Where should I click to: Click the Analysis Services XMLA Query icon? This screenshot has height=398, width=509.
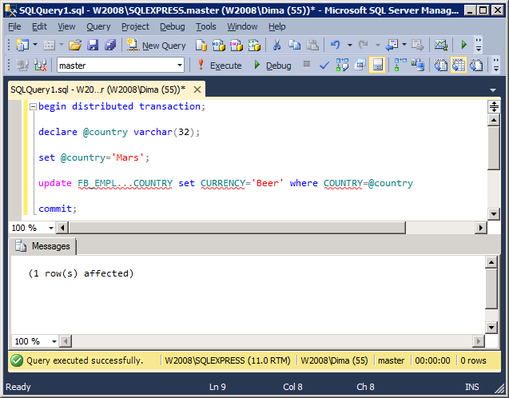tap(254, 45)
